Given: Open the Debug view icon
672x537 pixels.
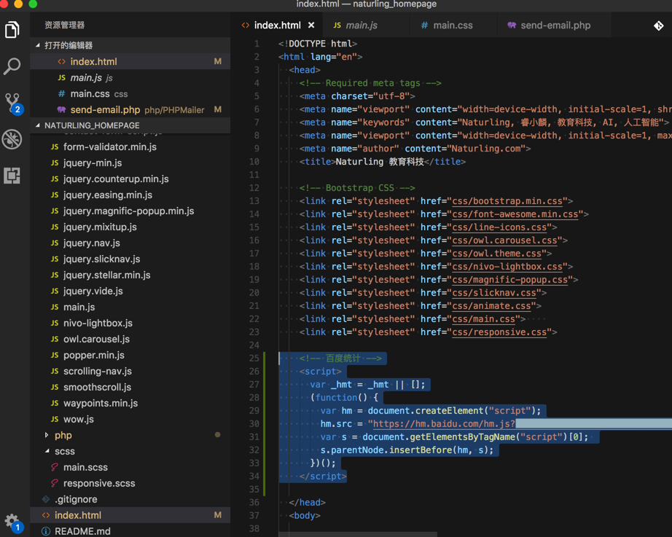Looking at the screenshot, I should point(12,138).
